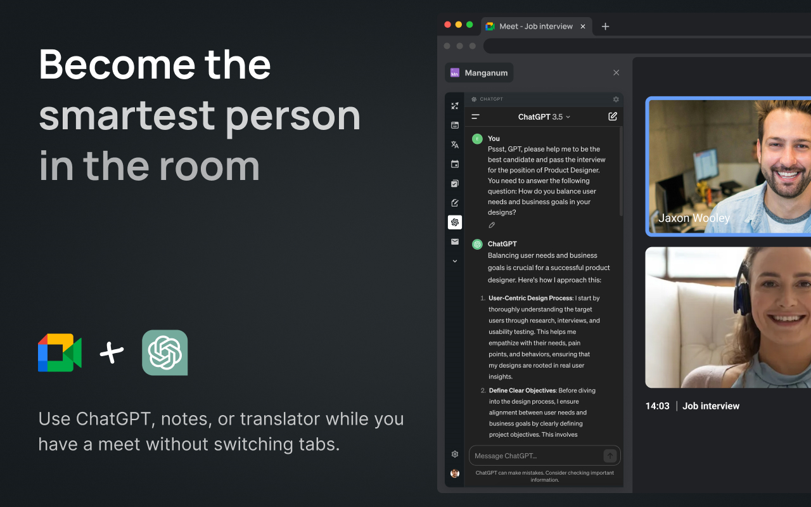Open the mail envelope icon in sidebar
Image resolution: width=811 pixels, height=507 pixels.
pos(454,241)
